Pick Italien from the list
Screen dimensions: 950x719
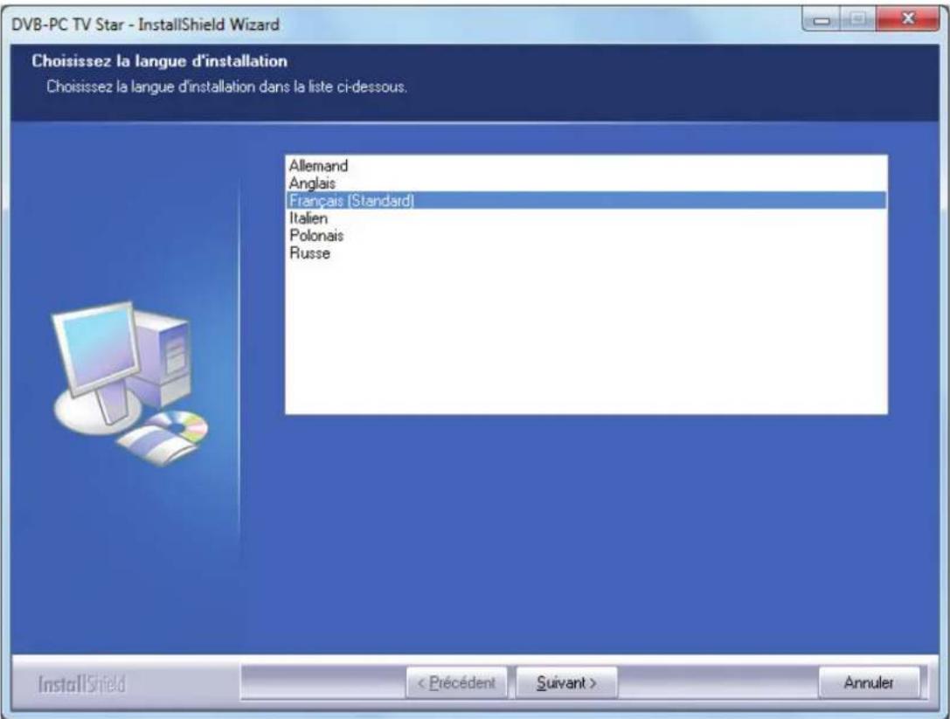point(586,218)
